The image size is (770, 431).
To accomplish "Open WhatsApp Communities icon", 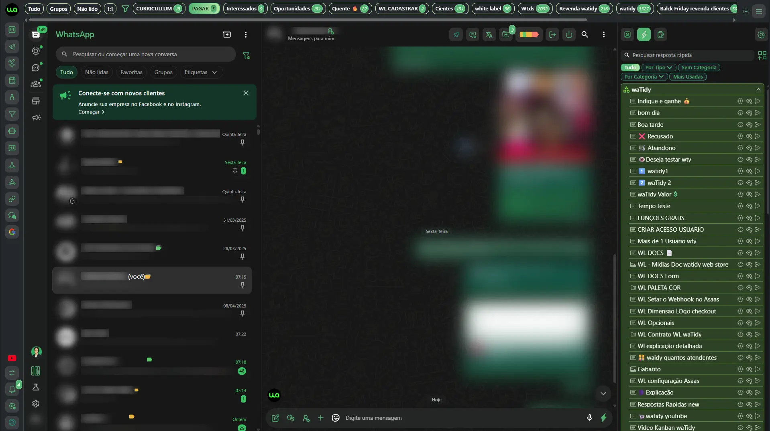I will [x=36, y=84].
